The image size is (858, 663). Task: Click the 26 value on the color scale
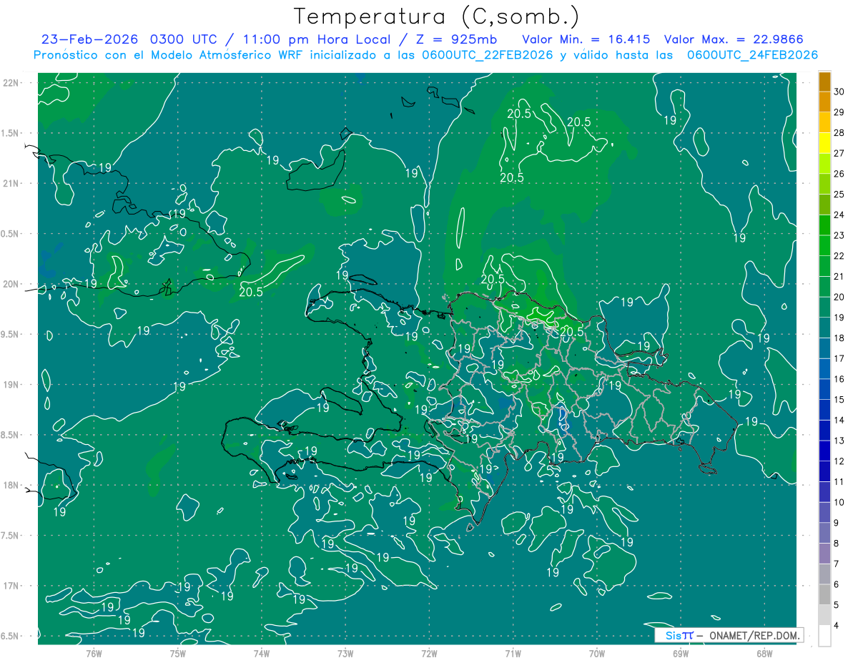coord(839,174)
